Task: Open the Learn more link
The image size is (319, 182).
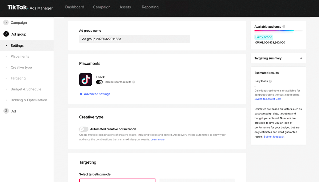Action: pos(157,139)
